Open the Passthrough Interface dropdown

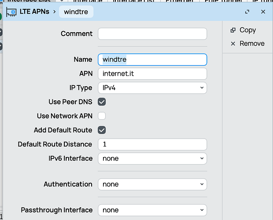tap(152, 210)
